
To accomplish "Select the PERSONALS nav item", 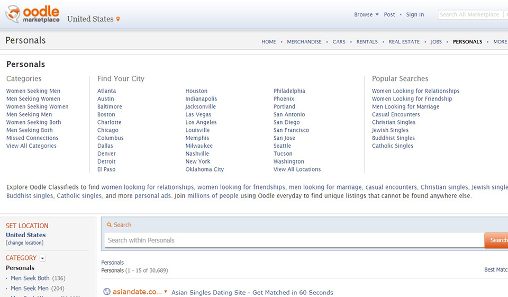I will click(467, 42).
